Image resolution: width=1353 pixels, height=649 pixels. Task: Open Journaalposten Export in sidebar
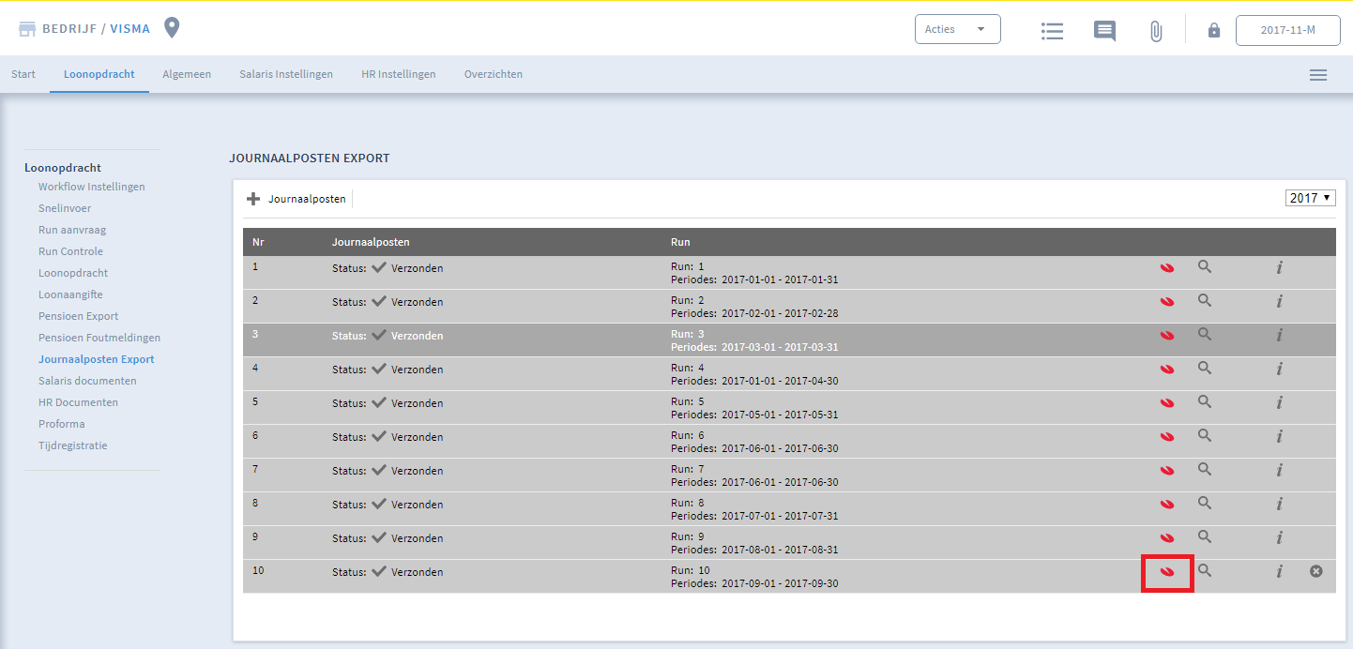click(x=97, y=359)
